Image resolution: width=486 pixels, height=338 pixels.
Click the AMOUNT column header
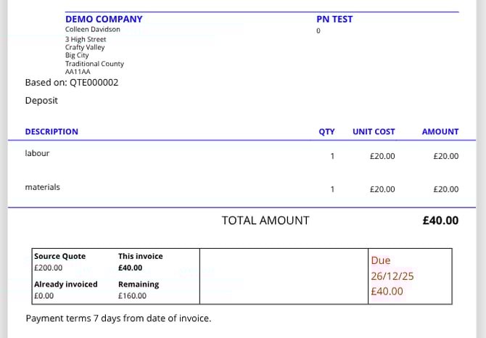click(440, 132)
